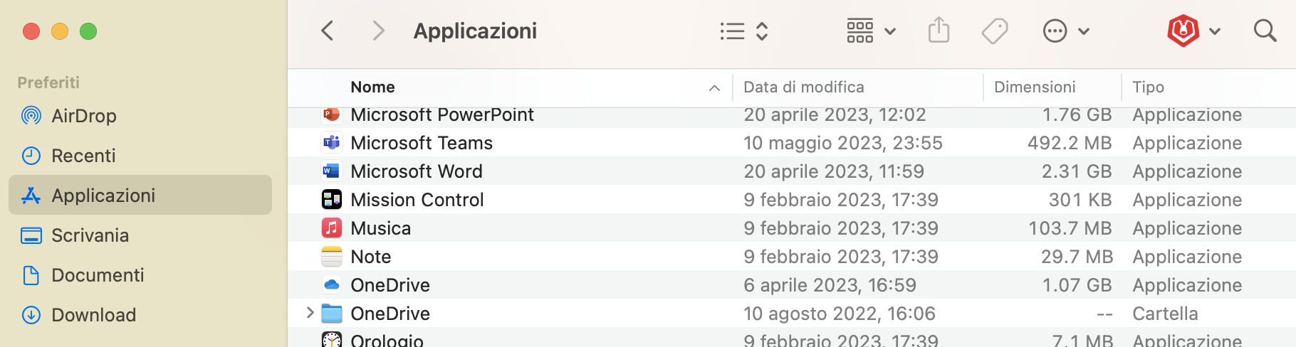Select the Microsoft Teams app icon
This screenshot has height=347, width=1296.
(x=332, y=143)
